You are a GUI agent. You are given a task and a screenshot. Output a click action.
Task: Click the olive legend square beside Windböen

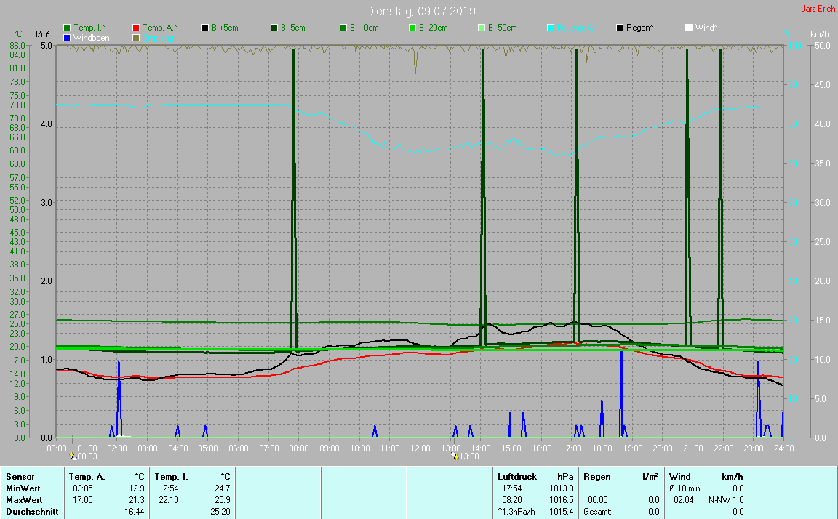137,37
